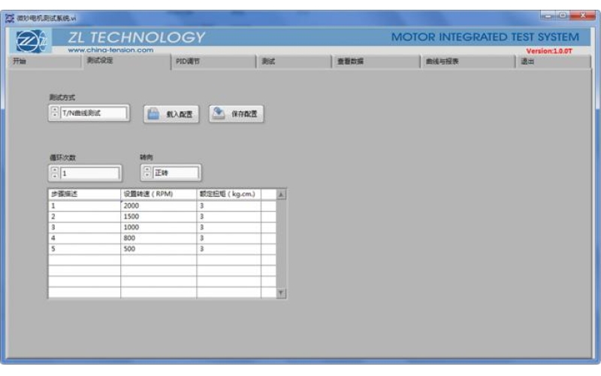
Task: Click torque cell in the 1000 row
Action: (x=229, y=227)
